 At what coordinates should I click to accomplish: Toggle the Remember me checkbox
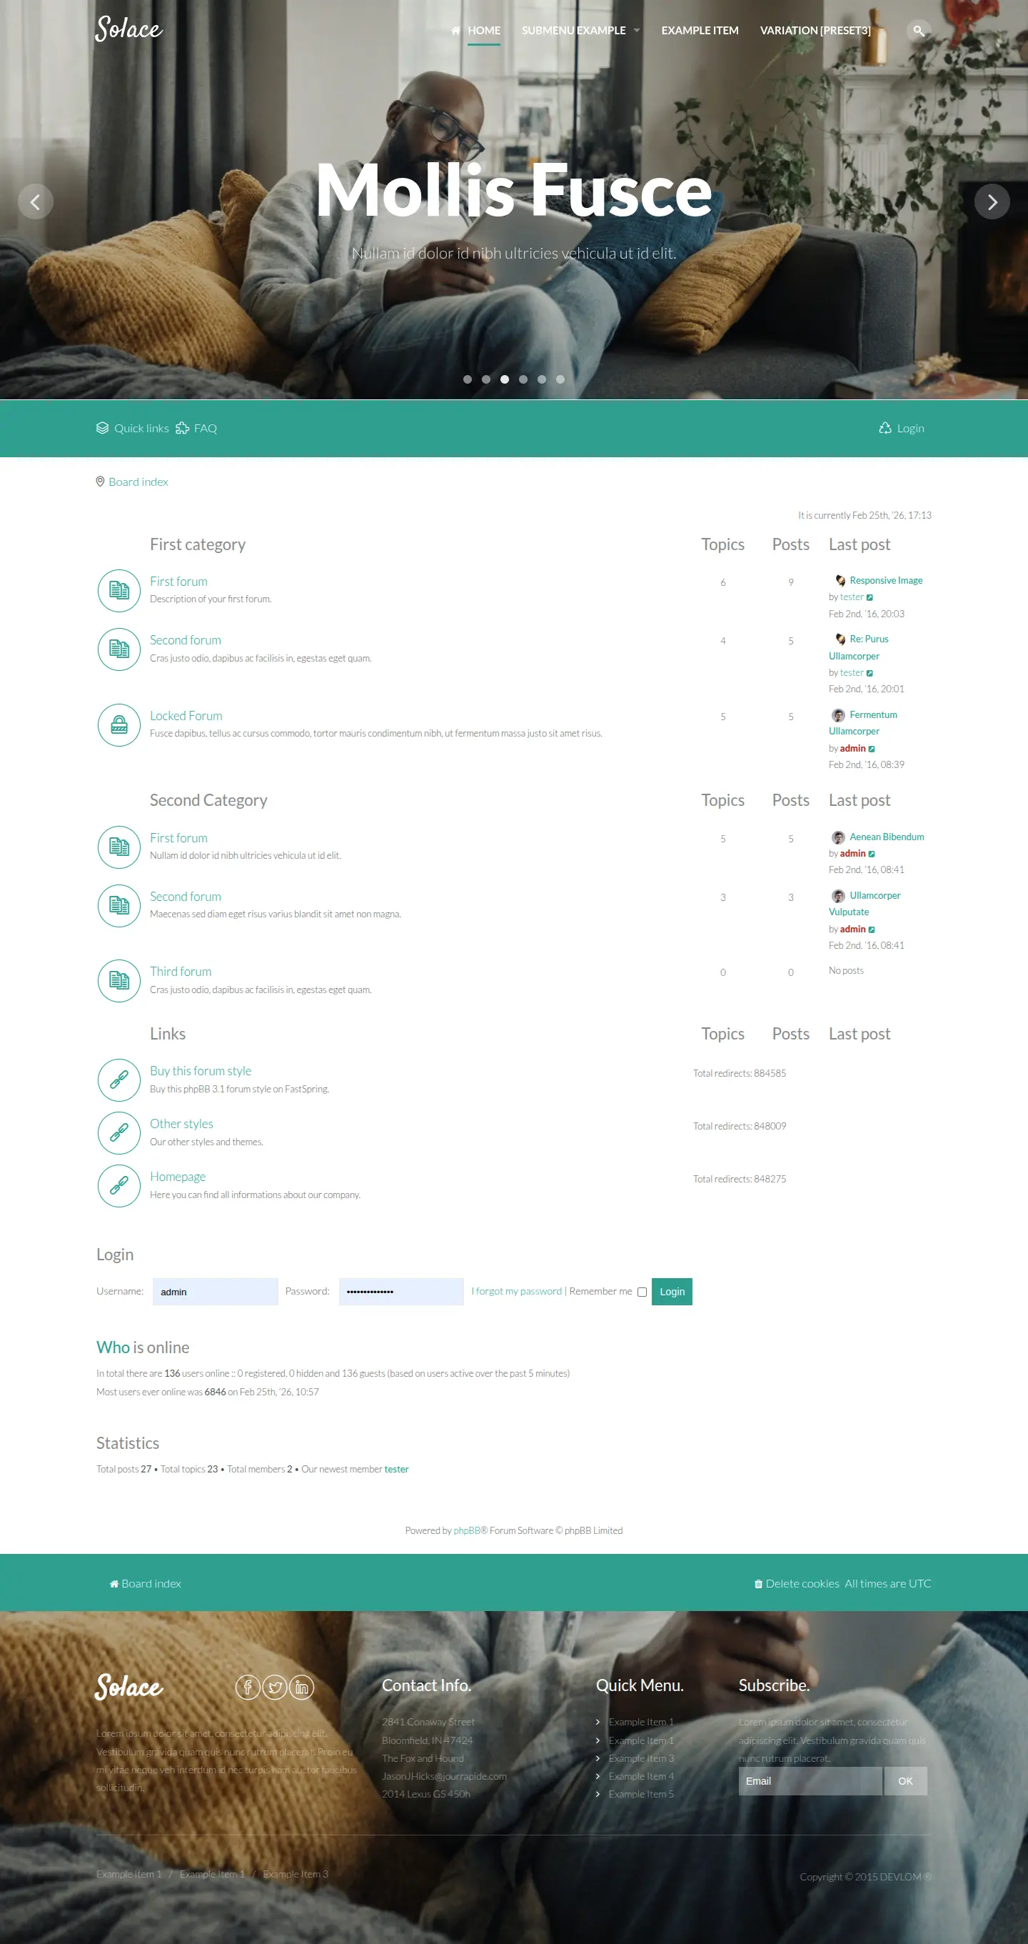pos(642,1292)
